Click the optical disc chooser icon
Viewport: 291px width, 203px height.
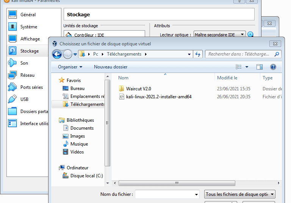click(250, 34)
